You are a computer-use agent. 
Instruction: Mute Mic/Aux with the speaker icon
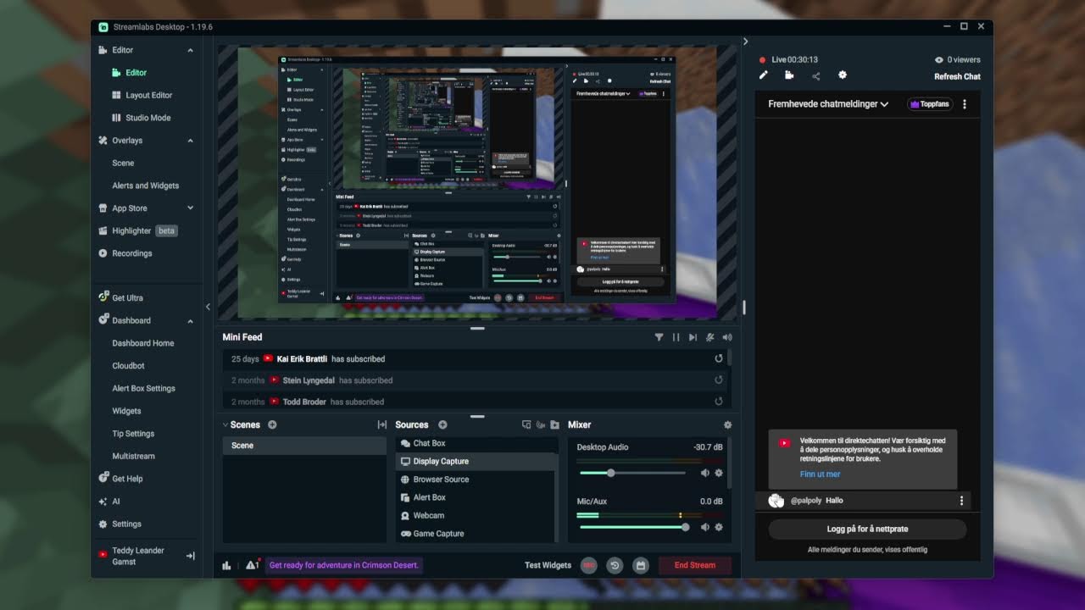(x=704, y=527)
